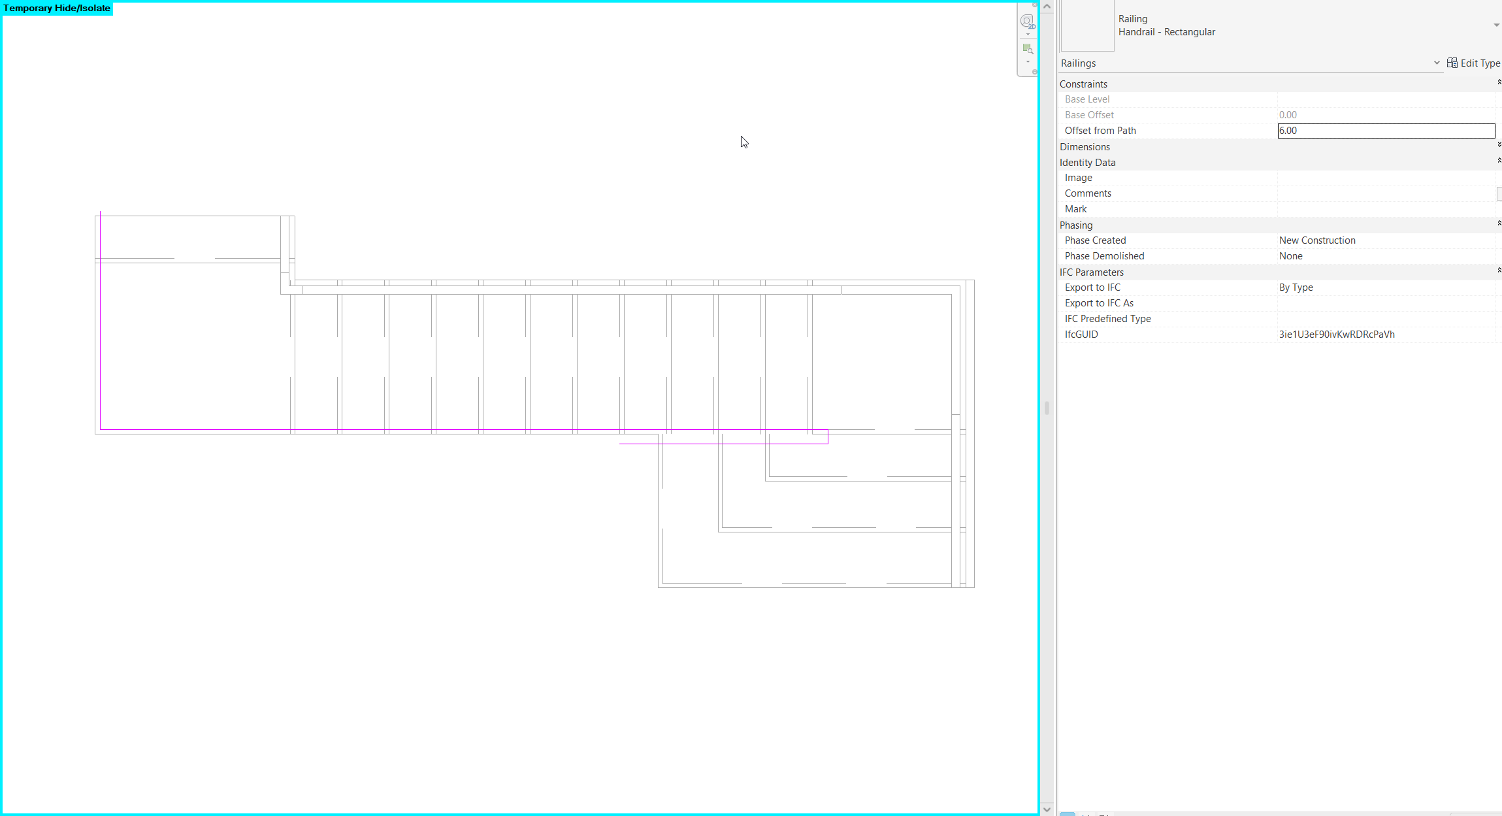Click the scrollbar down arrow icon
This screenshot has width=1502, height=816.
pos(1046,809)
